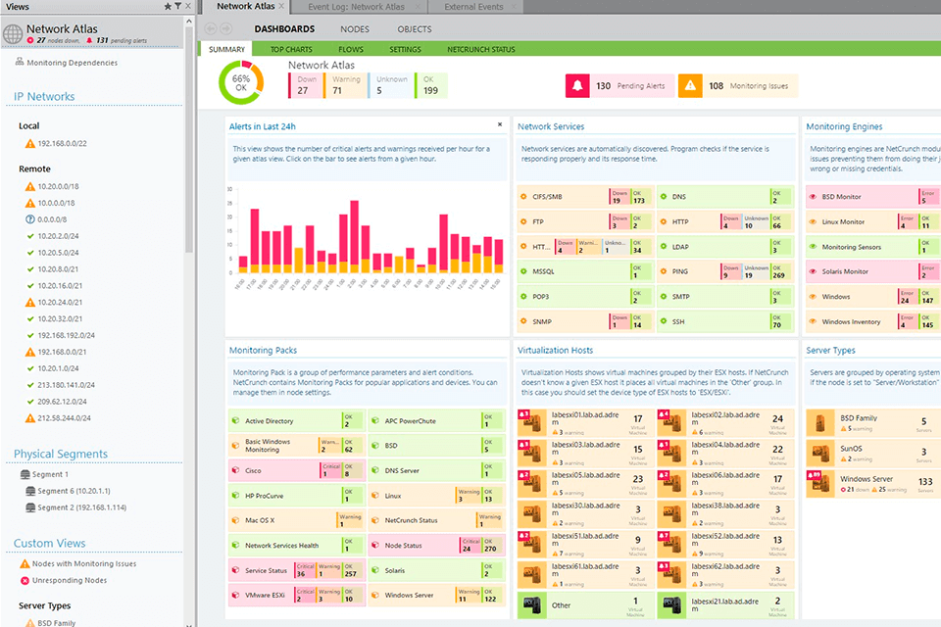This screenshot has height=627, width=941.
Task: Click the server icon of the Windows Server tile with 133 servers
Action: pos(819,484)
